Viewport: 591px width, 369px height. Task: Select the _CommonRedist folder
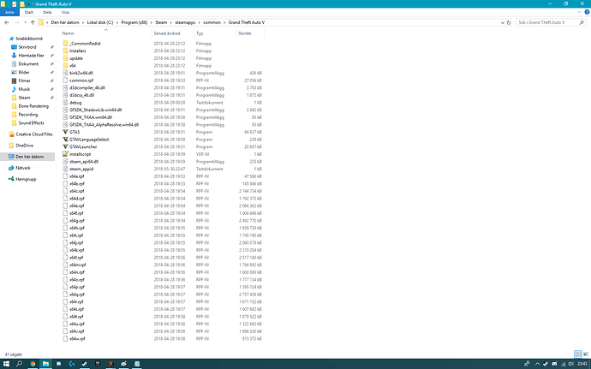(x=85, y=44)
